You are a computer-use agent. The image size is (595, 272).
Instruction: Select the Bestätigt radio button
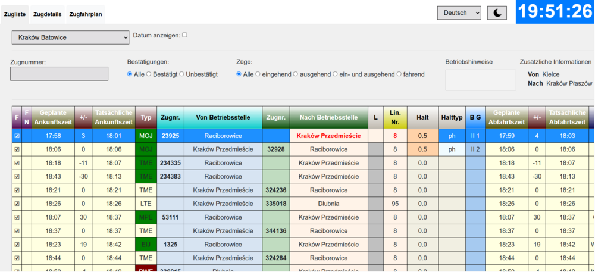click(x=150, y=74)
